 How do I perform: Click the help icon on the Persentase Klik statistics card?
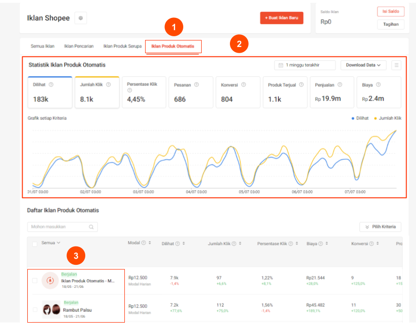[x=130, y=90]
